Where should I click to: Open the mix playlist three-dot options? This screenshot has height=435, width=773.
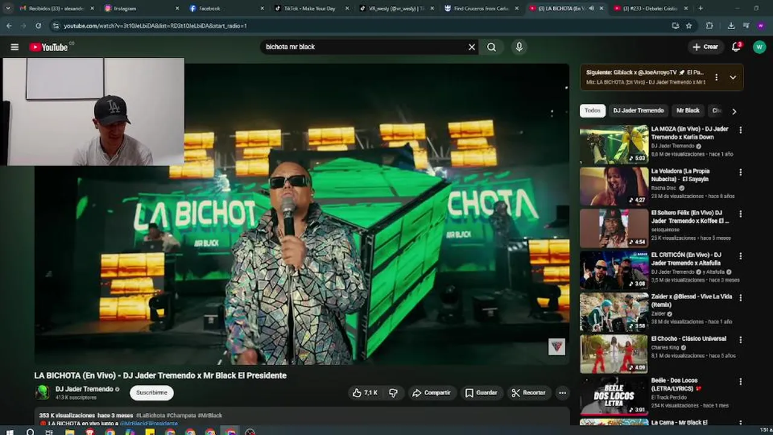pyautogui.click(x=716, y=77)
